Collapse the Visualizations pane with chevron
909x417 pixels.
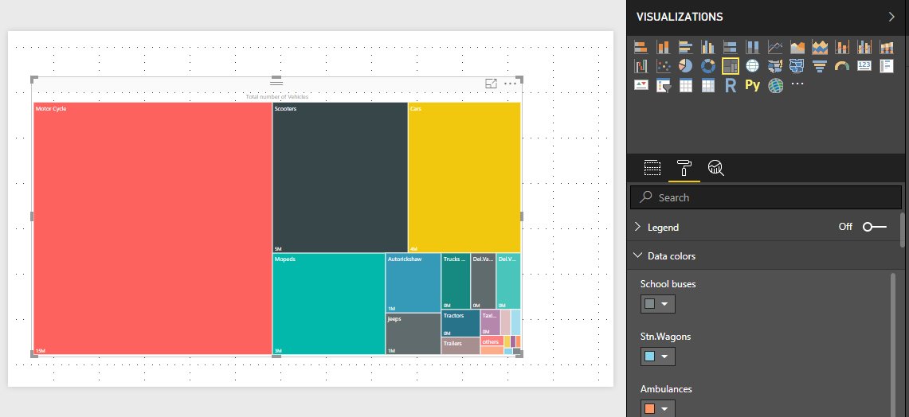891,17
